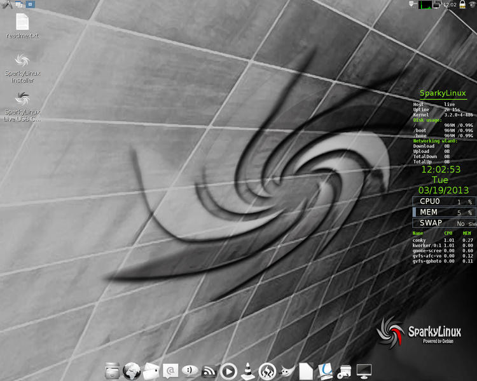Open the RSS feed reader icon
The image size is (477, 381).
click(x=209, y=371)
